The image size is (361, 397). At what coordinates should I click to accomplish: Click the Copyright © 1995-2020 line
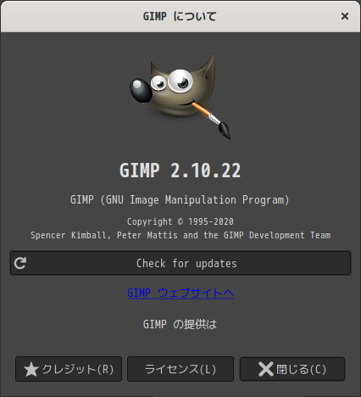coord(180,221)
